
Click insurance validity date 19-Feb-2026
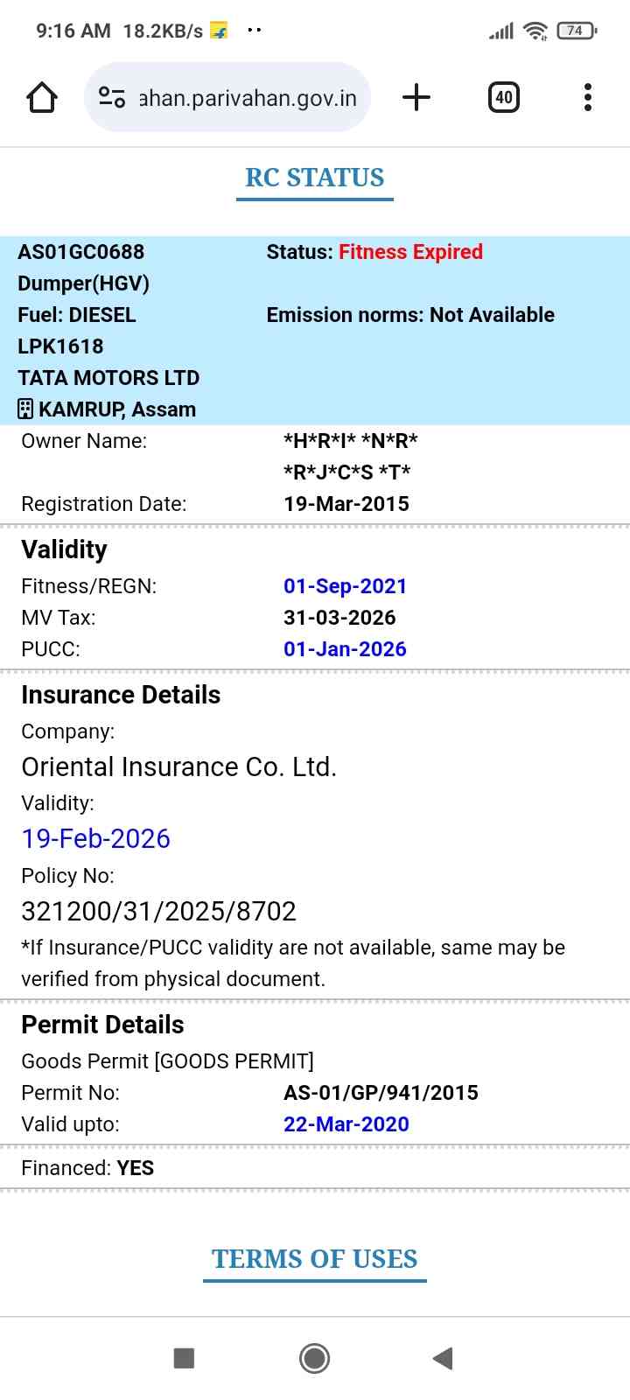pyautogui.click(x=96, y=838)
